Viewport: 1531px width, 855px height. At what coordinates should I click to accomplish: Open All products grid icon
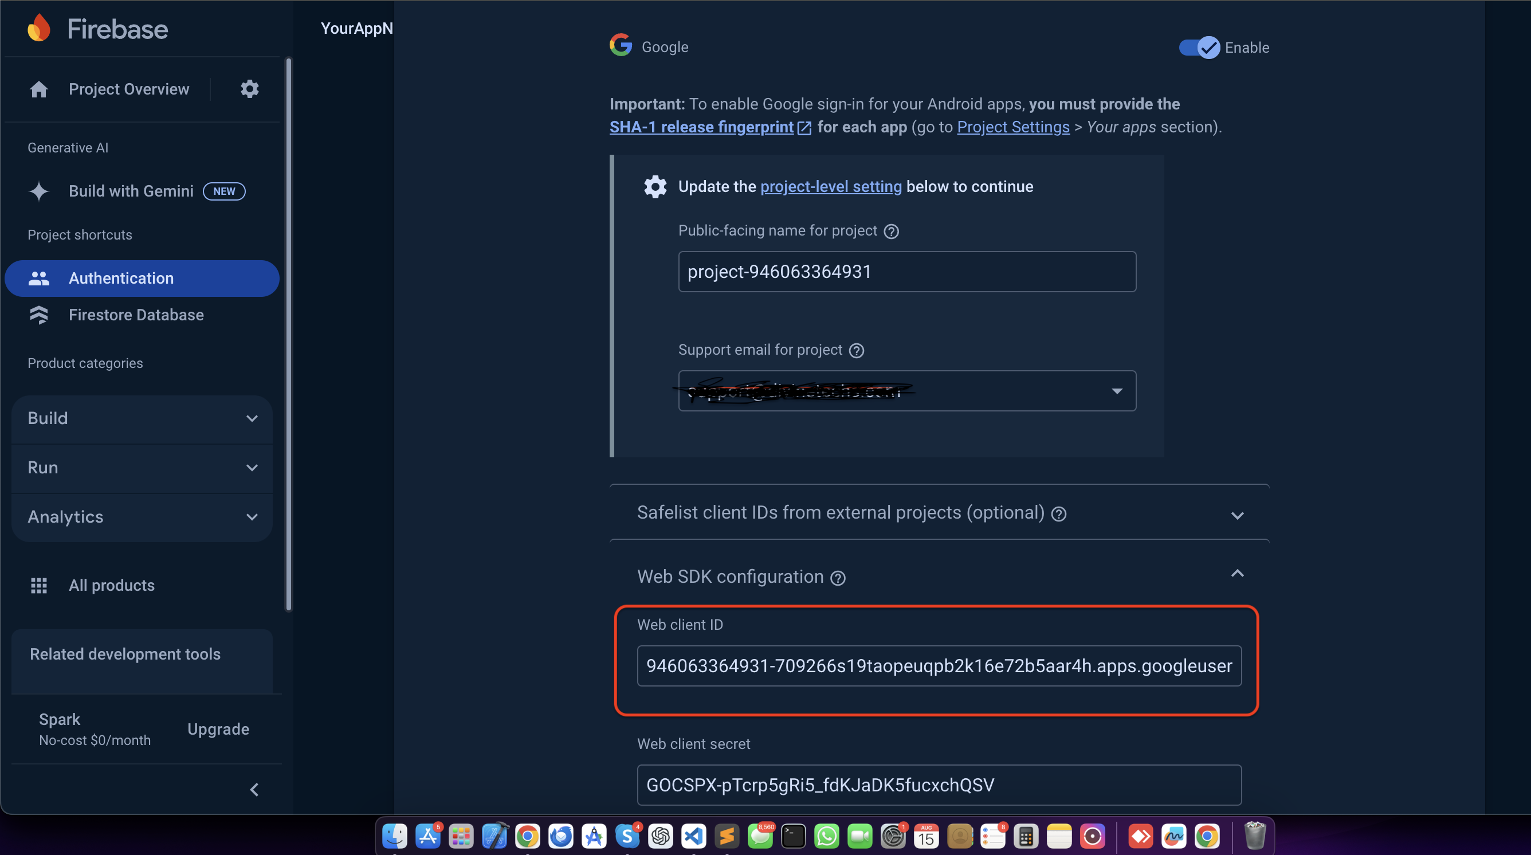[38, 585]
